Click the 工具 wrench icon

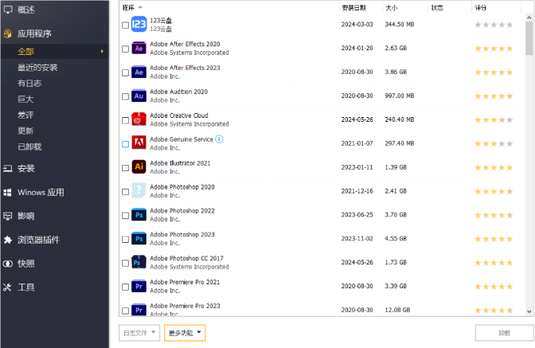coord(7,287)
